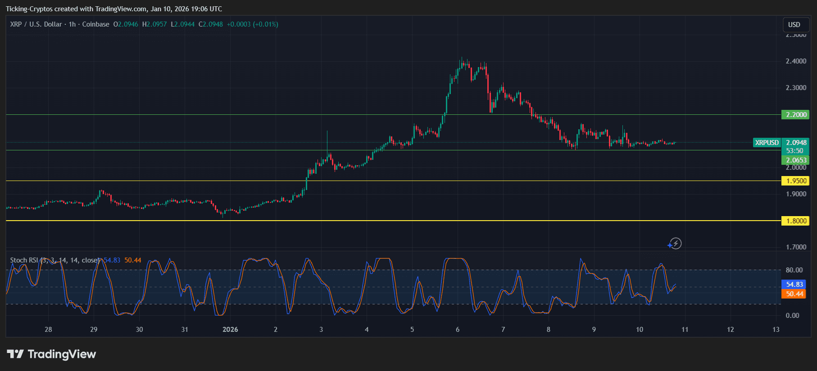817x371 pixels.
Task: Click the 2.4000 level on price scale
Action: coord(796,61)
